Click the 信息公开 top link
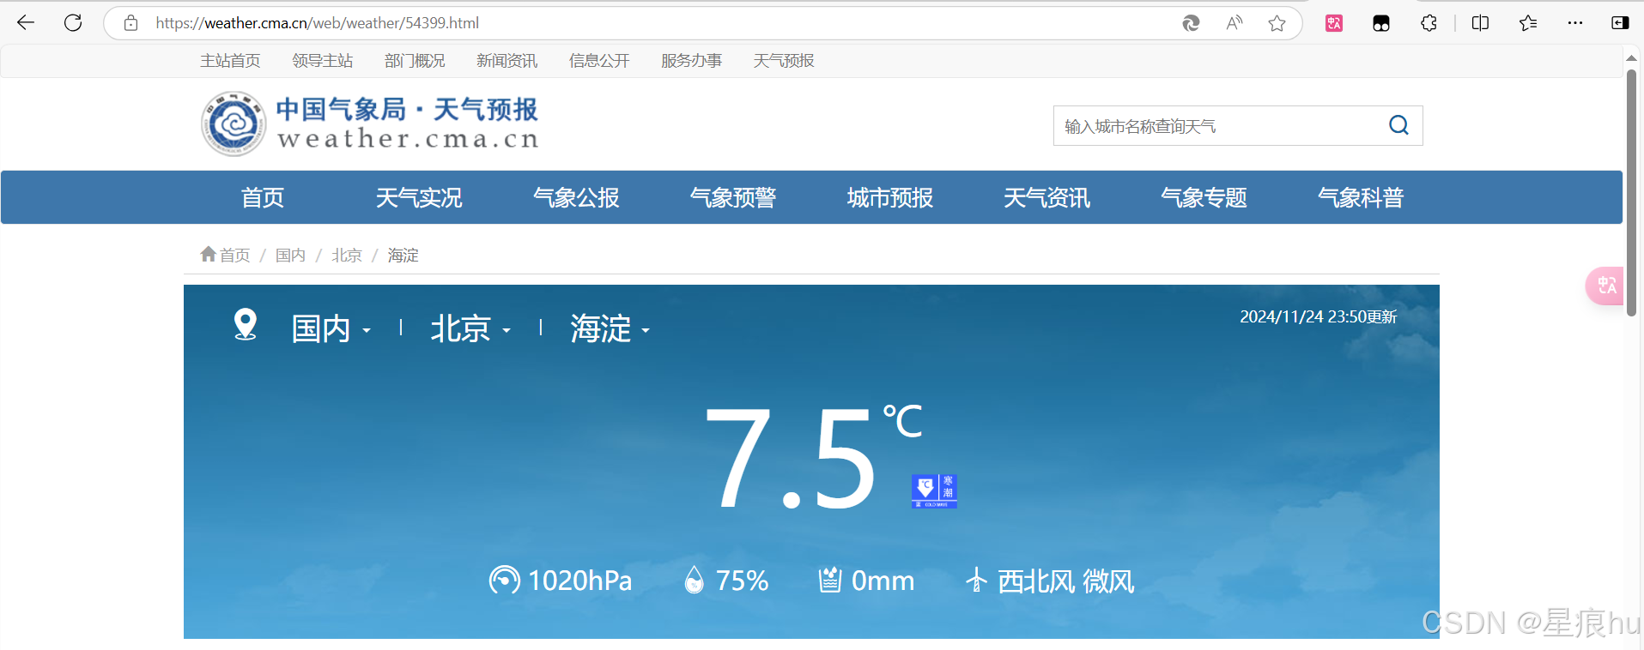Screen dimensions: 1644x650 pos(599,61)
